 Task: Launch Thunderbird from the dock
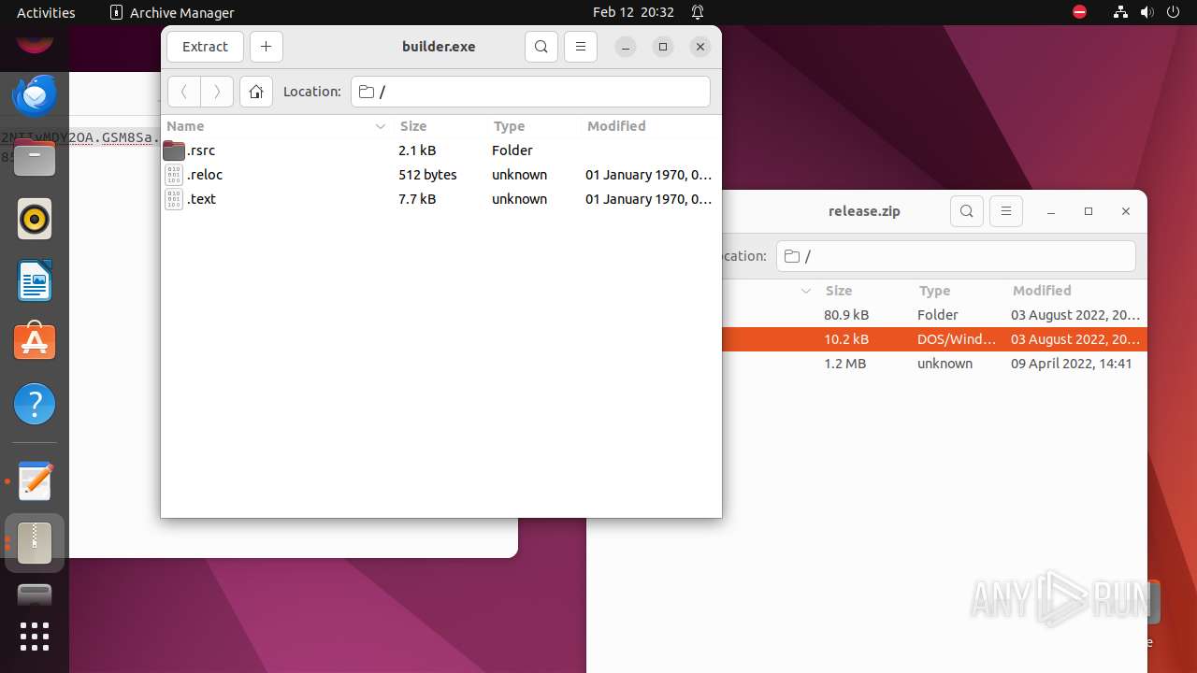(35, 94)
